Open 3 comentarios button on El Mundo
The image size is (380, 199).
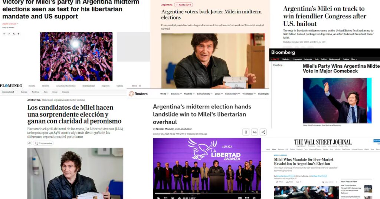tap(43, 143)
